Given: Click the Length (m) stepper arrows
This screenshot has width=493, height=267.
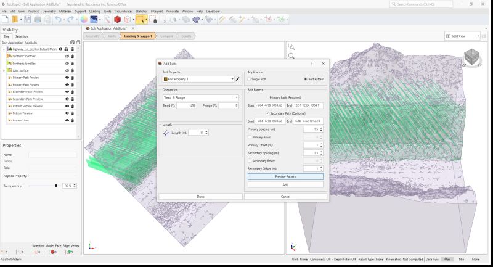Looking at the screenshot, I should tap(206, 133).
